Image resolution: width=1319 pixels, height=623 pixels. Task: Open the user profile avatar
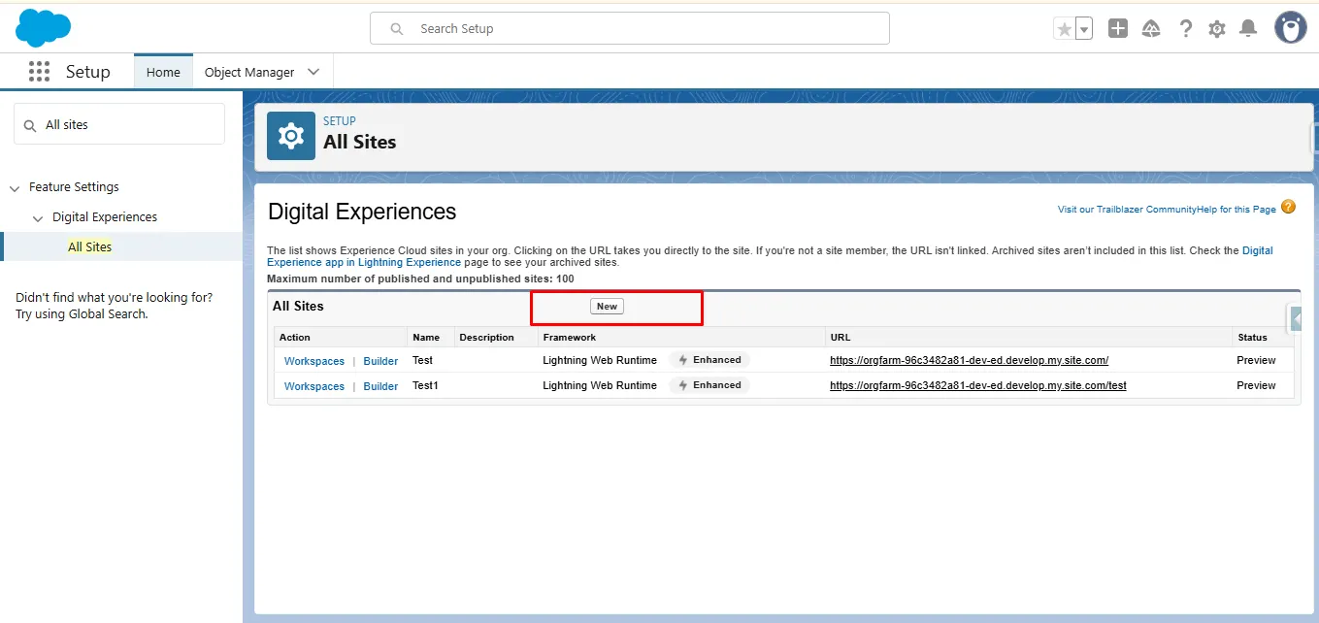[x=1290, y=28]
